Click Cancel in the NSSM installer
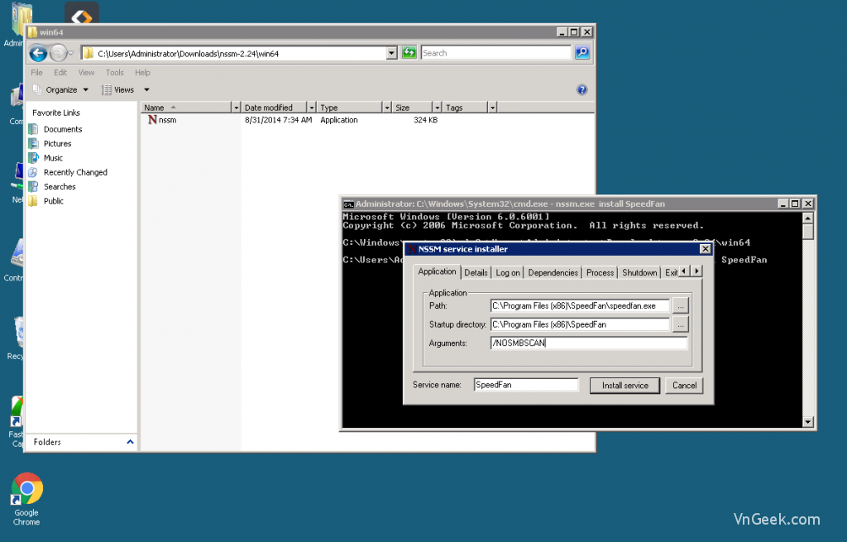This screenshot has width=847, height=542. click(x=684, y=386)
